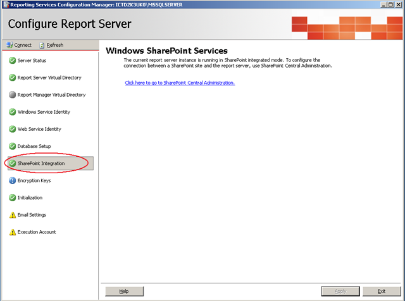Image resolution: width=405 pixels, height=301 pixels.
Task: Open Report Manager Virtual Directory settings
Action: click(x=51, y=95)
